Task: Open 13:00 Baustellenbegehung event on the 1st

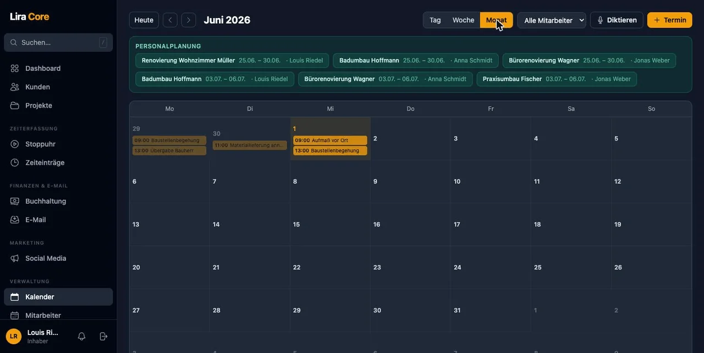Action: tap(330, 150)
